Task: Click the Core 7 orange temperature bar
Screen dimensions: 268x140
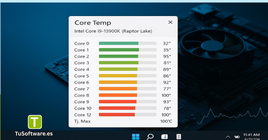Action: point(128,89)
